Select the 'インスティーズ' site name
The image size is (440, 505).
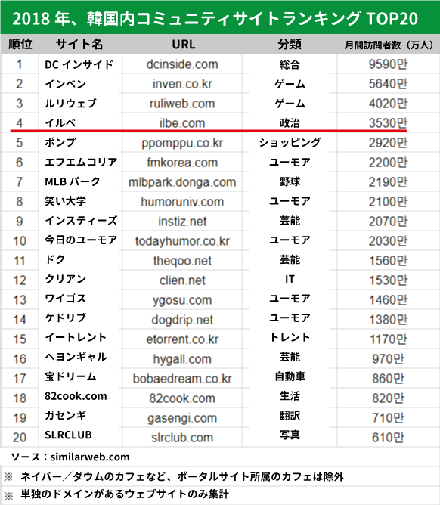81,221
